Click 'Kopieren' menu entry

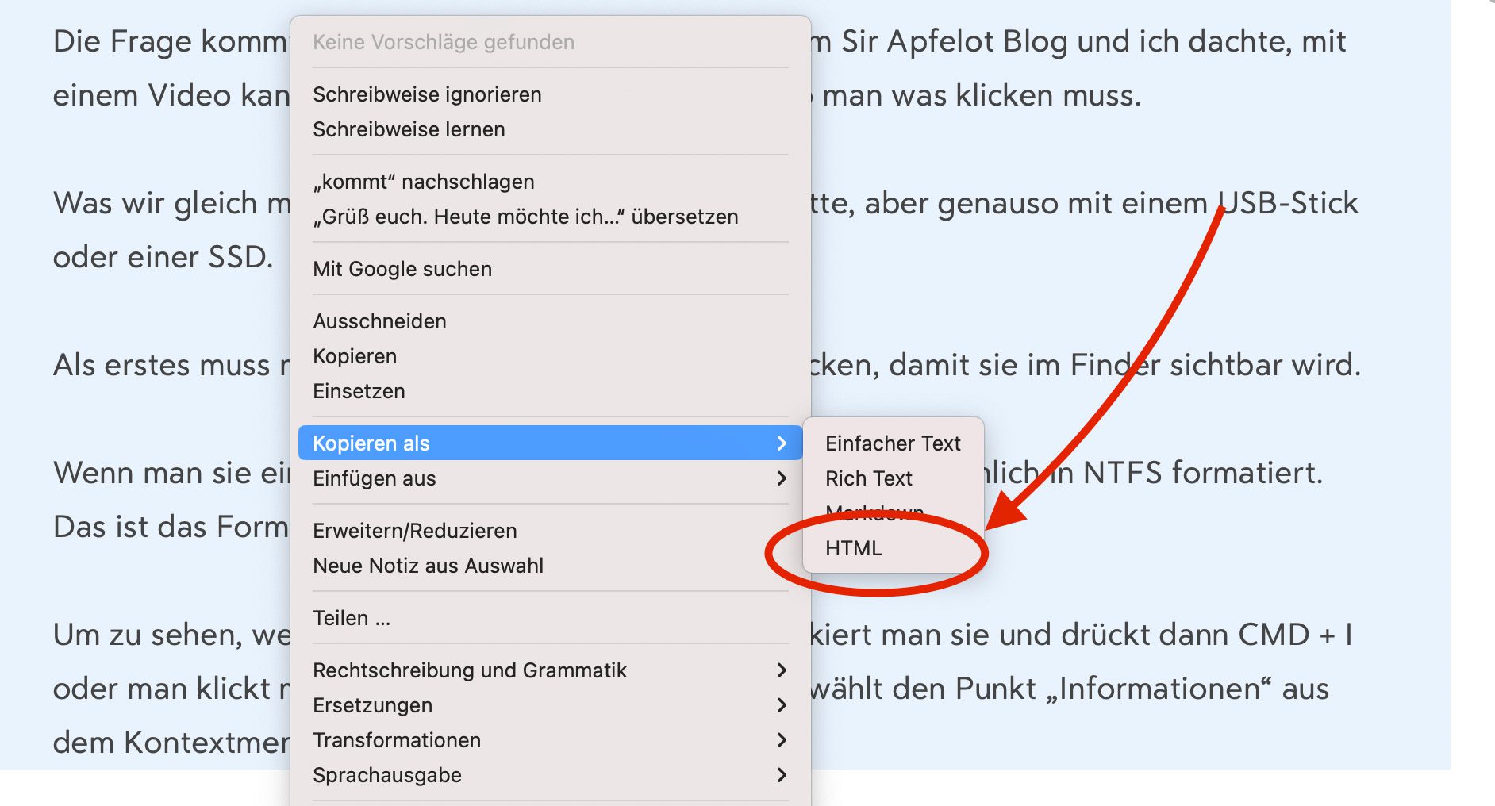550,356
